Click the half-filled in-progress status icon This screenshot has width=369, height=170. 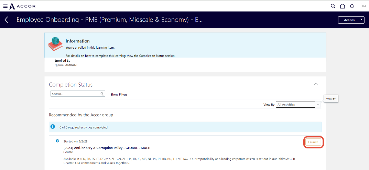(57, 141)
